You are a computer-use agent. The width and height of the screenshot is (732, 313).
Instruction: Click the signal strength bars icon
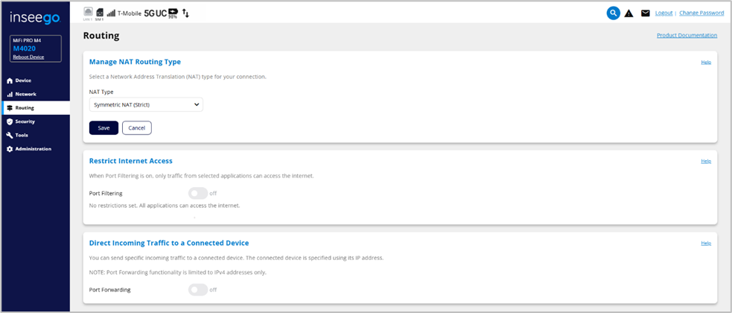click(x=111, y=13)
